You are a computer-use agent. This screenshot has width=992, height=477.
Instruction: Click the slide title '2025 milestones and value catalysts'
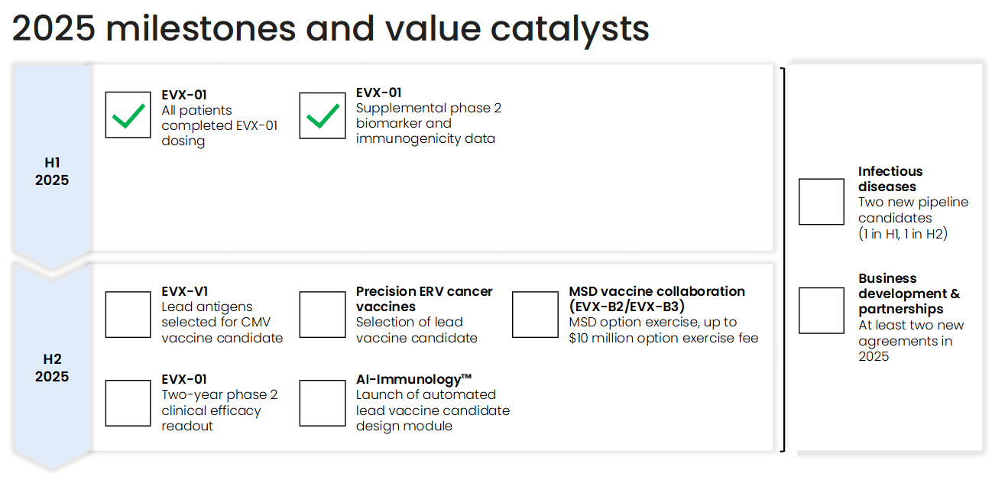point(331,28)
